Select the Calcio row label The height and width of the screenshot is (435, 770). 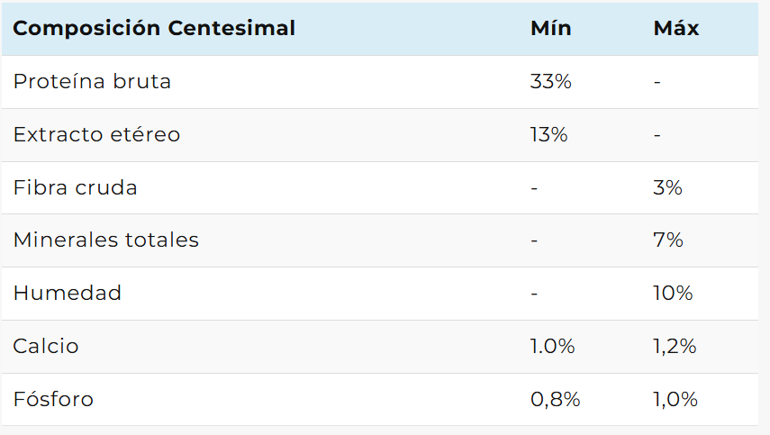(x=46, y=347)
